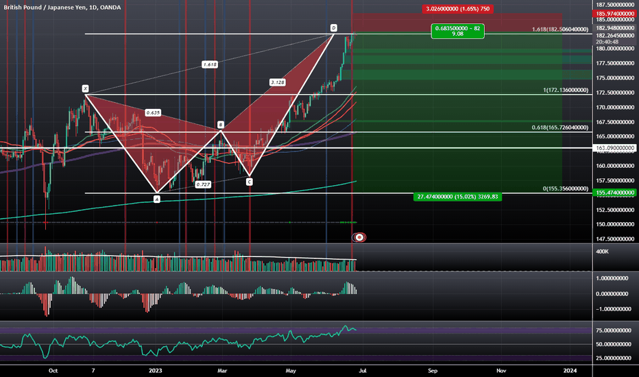Click the green target label 27.474000000 (15.02%)

pyautogui.click(x=457, y=197)
